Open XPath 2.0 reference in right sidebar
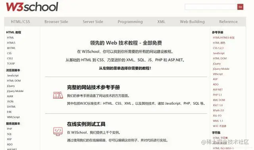Screen dimensions: 254x150 tap(218, 110)
